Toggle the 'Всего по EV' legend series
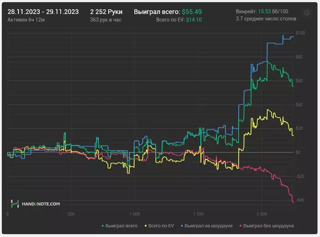 (159, 226)
